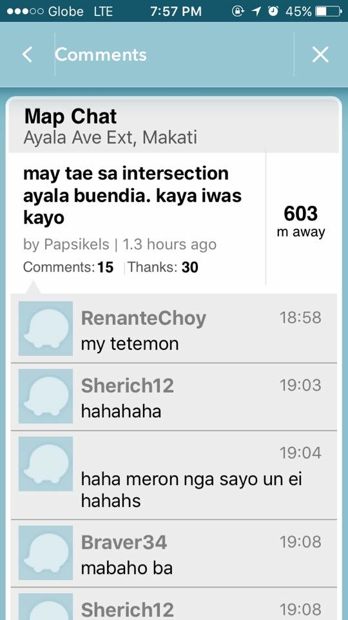
Task: Tap RenanteChoy's Wazer avatar
Action: coord(46,328)
